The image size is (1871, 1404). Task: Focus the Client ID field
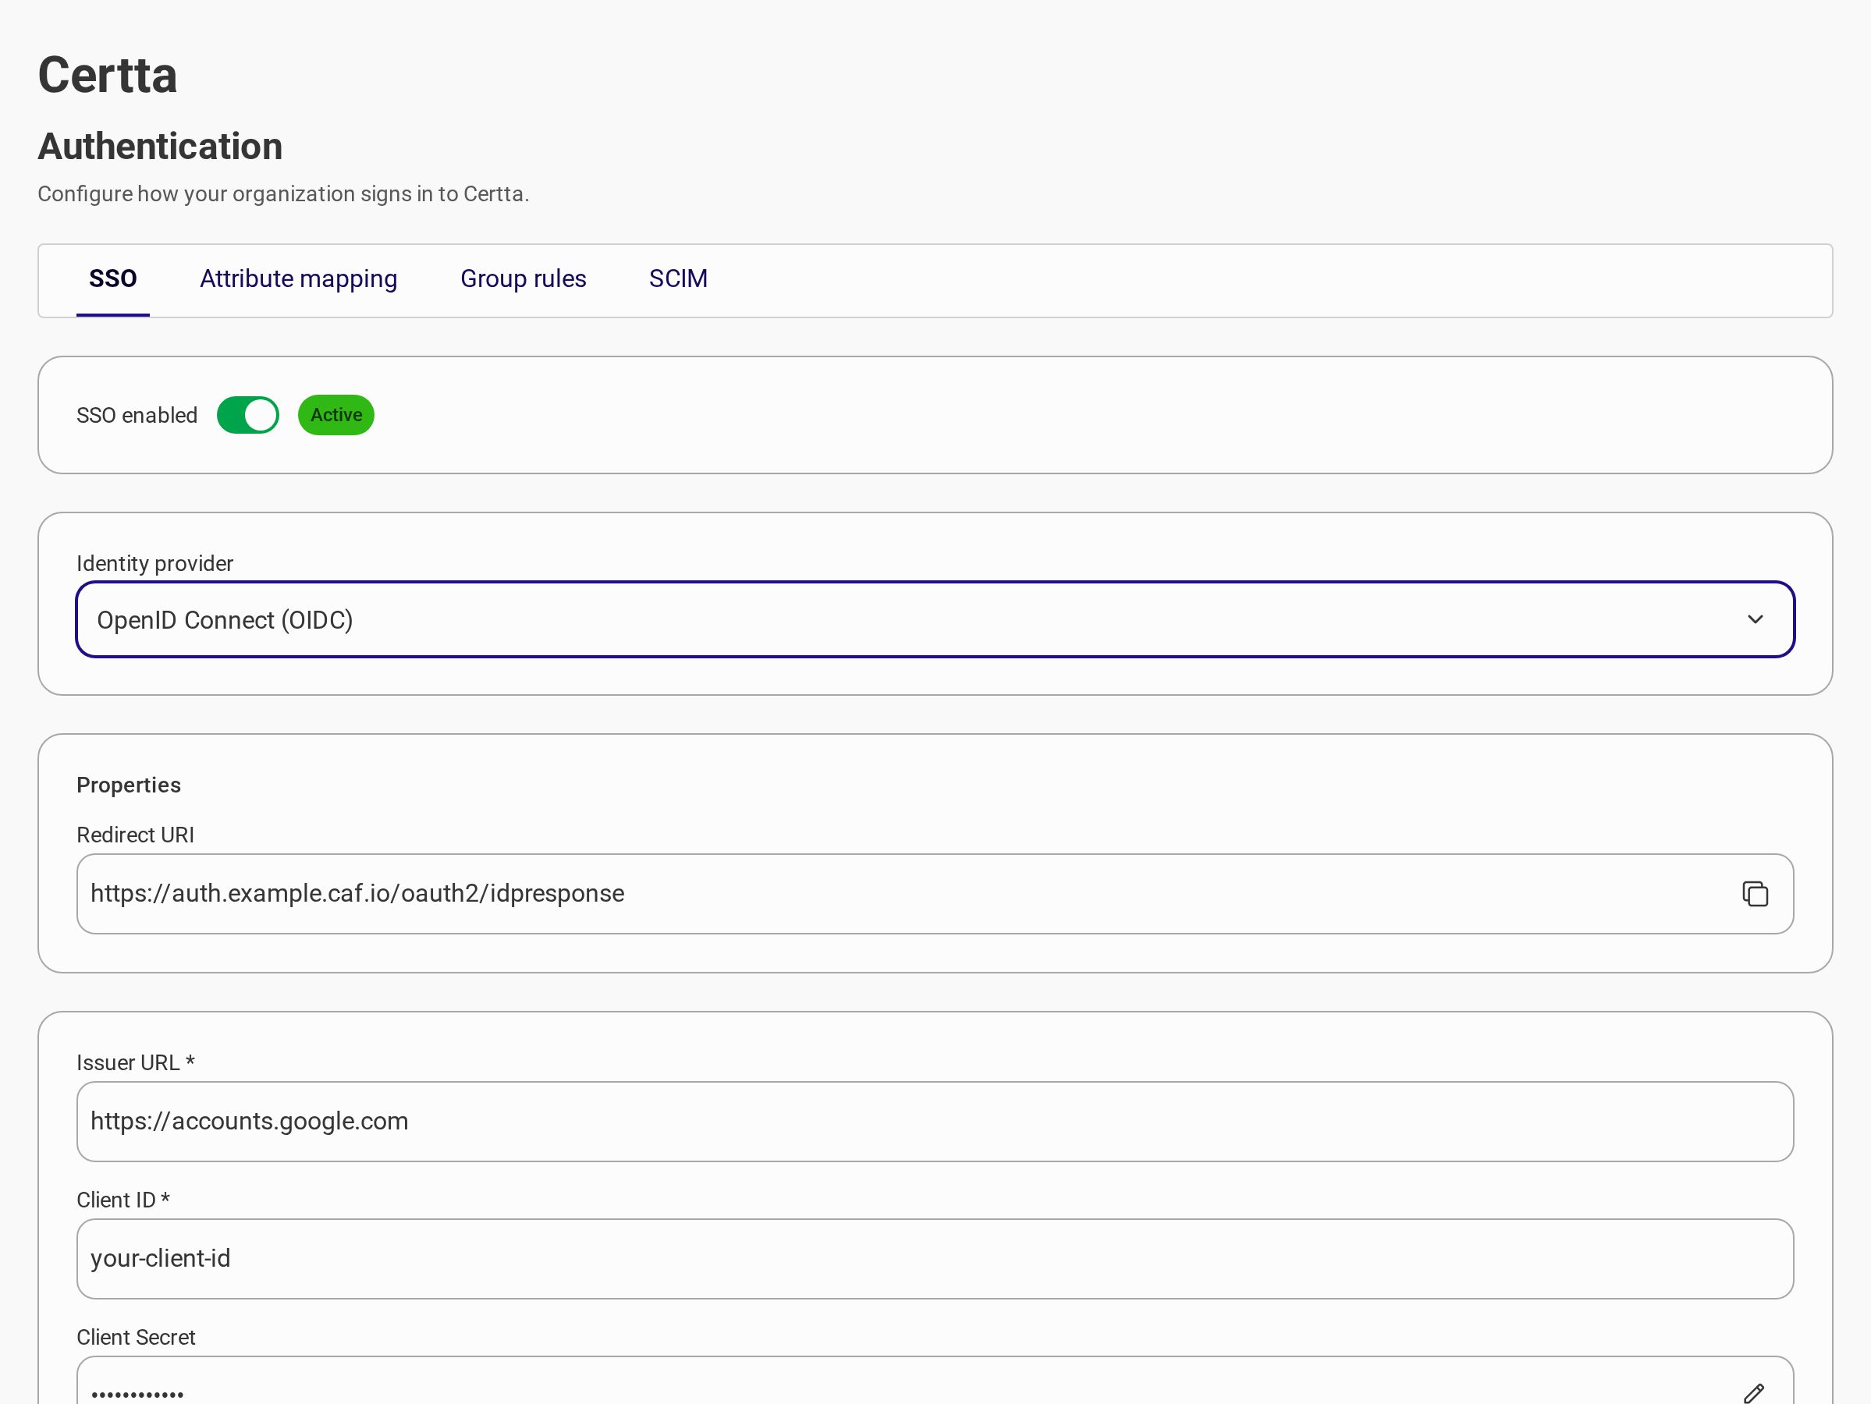935,1258
